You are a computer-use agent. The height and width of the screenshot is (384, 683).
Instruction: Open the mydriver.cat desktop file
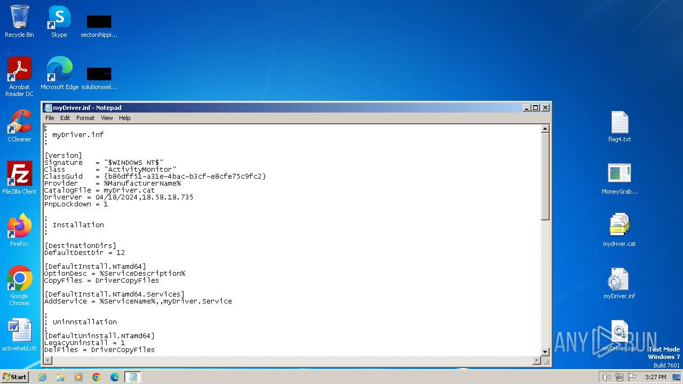pos(620,230)
